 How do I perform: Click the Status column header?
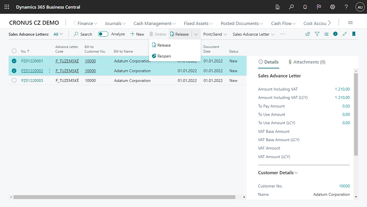coord(233,51)
